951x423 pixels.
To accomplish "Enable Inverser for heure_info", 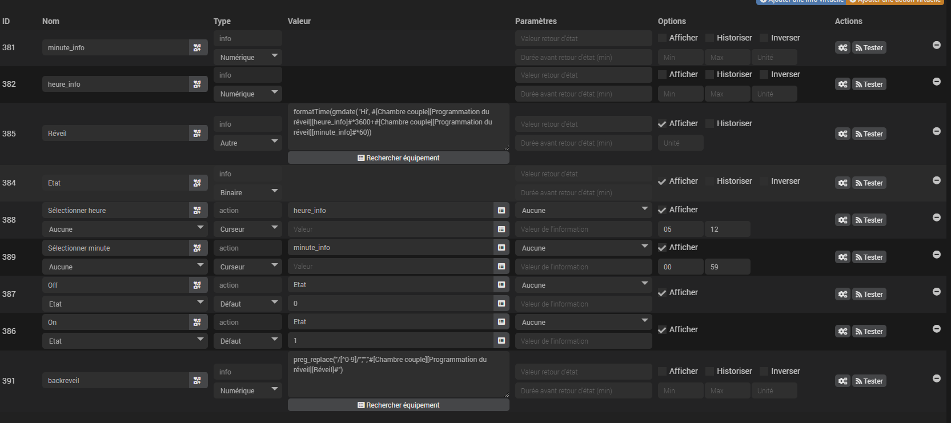I will (764, 75).
